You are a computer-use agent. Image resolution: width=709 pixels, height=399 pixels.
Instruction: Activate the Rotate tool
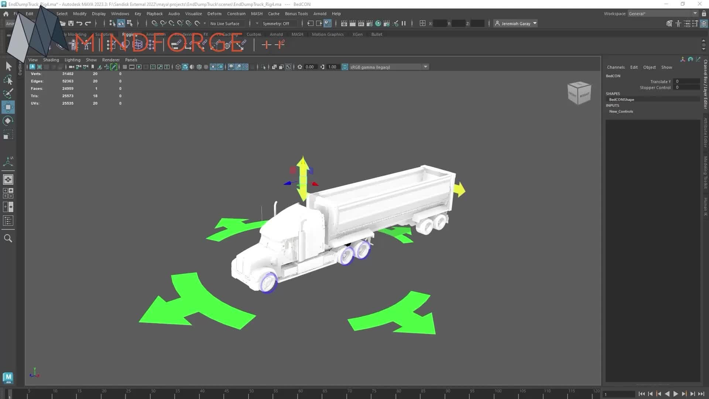coord(8,121)
